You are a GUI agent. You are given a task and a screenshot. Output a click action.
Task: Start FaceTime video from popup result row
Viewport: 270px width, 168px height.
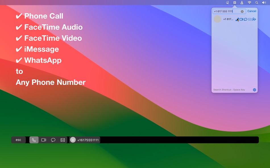tap(241, 19)
